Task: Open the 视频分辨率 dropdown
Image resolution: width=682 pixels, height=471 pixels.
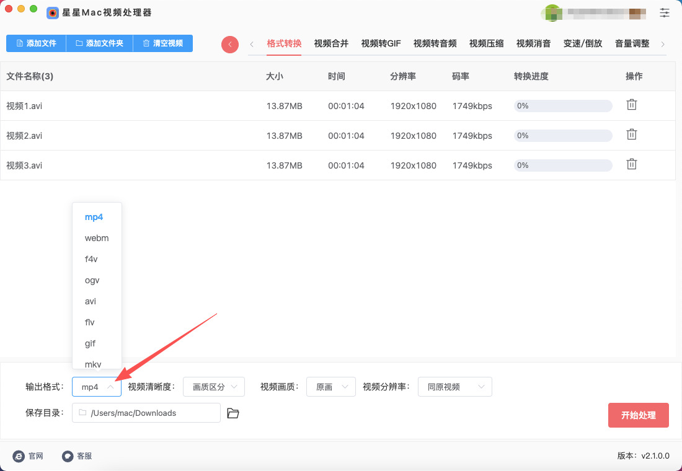Action: (x=454, y=387)
